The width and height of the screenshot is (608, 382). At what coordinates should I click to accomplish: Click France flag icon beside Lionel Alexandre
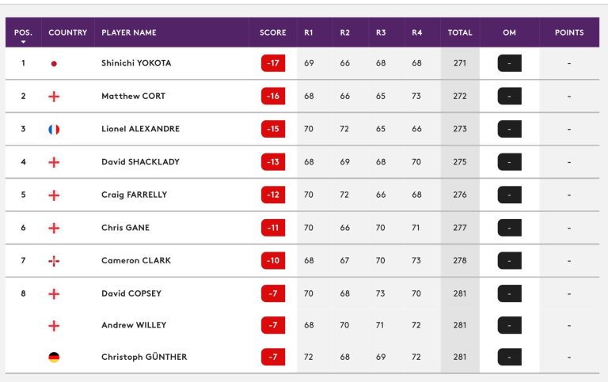point(54,130)
